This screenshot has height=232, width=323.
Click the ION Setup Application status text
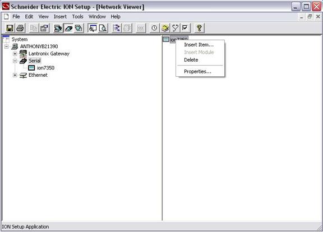(x=26, y=227)
